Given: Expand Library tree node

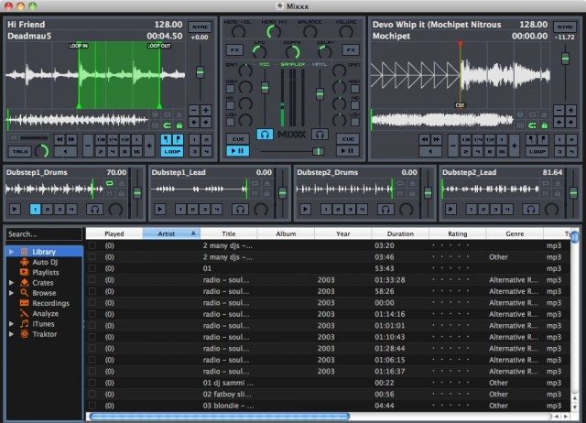Looking at the screenshot, I should point(12,252).
